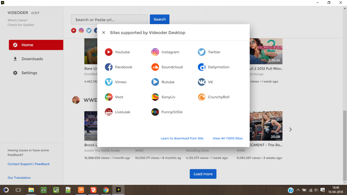Viewport: 347px width, 195px height.
Task: Click the Twitter shortcut icon below the search bar
Action: click(89, 30)
